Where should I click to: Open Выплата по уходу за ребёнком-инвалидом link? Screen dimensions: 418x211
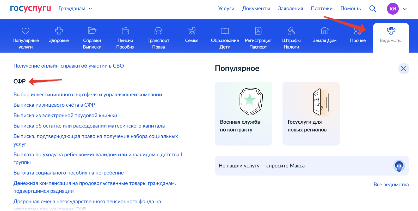[x=98, y=158]
